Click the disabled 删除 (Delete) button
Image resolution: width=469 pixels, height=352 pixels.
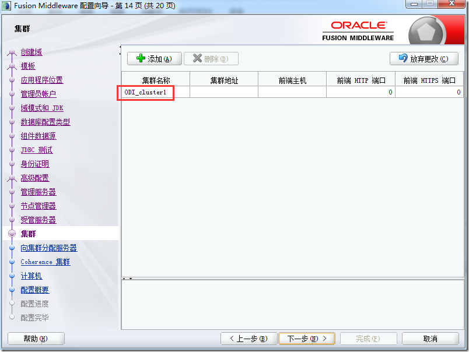pos(211,58)
